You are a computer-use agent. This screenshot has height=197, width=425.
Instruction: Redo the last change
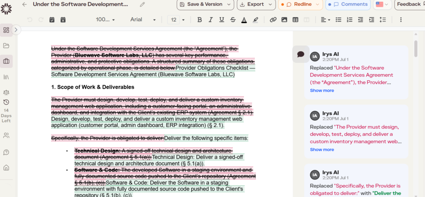click(41, 20)
